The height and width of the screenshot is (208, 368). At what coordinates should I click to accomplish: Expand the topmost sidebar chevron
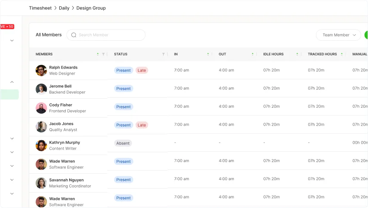tap(12, 40)
